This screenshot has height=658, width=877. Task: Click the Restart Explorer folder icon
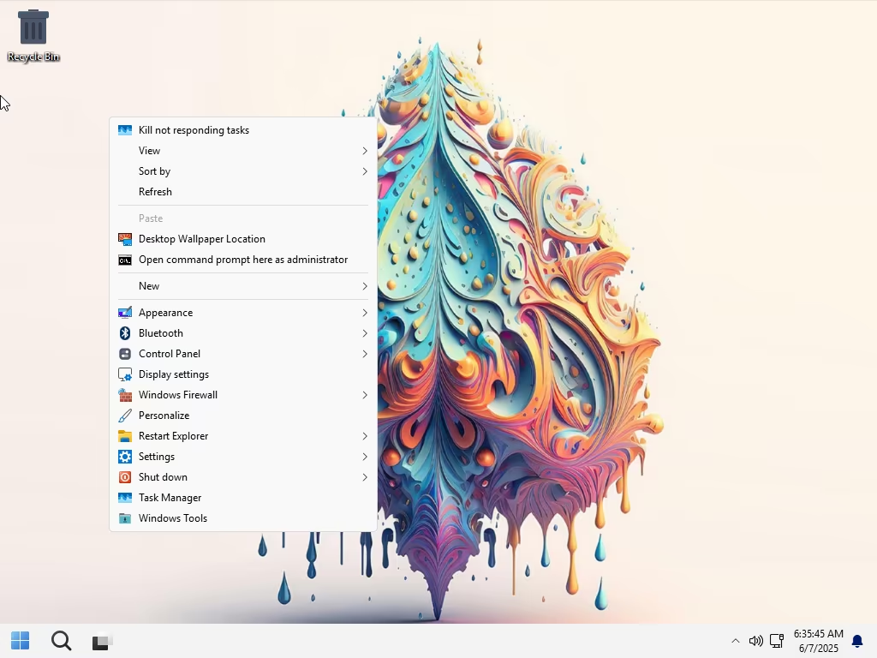pos(125,436)
